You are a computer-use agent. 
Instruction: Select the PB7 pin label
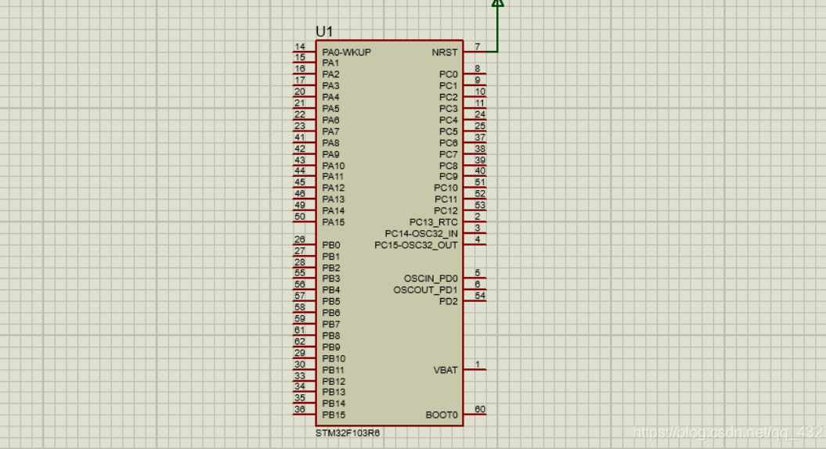tap(331, 325)
